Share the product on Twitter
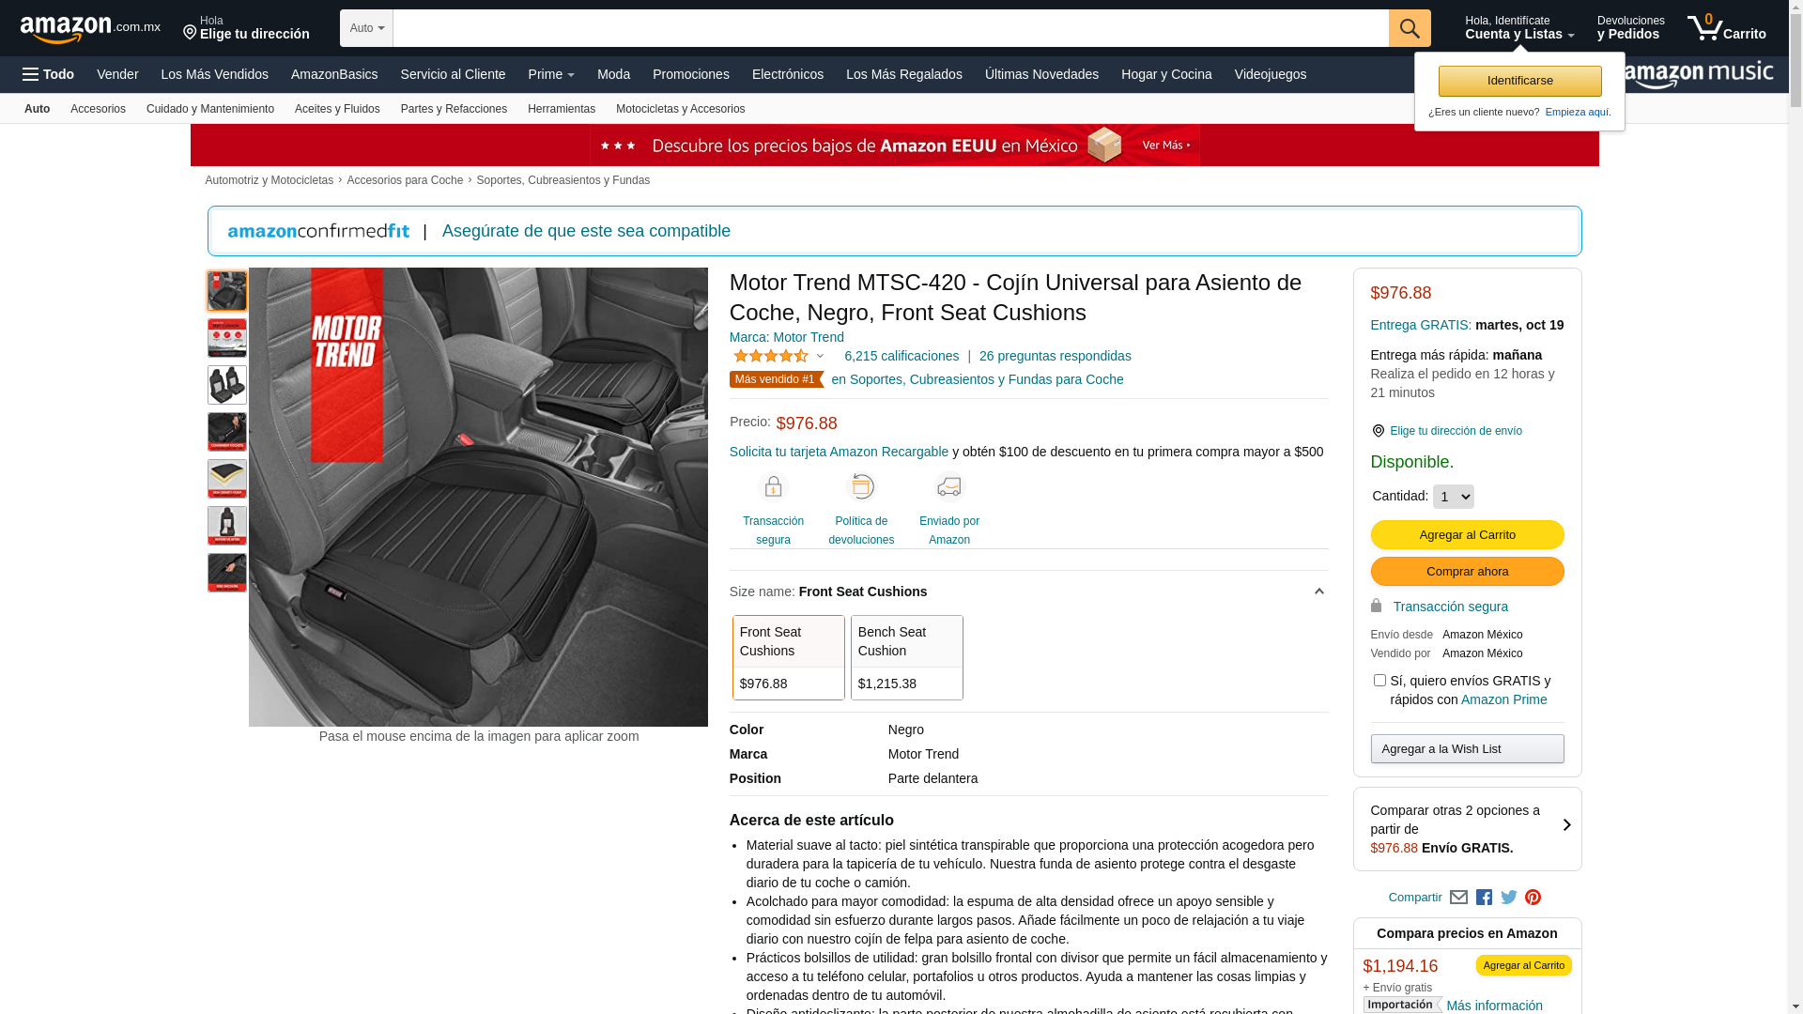The width and height of the screenshot is (1803, 1014). point(1508,898)
